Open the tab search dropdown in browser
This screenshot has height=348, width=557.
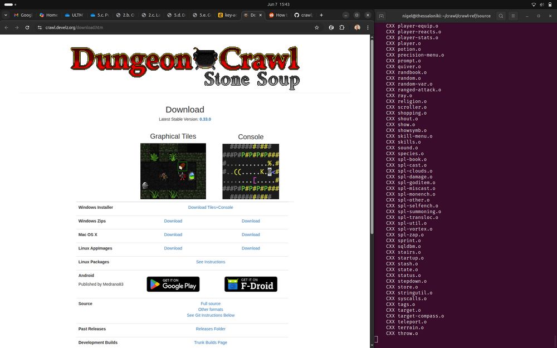6,15
